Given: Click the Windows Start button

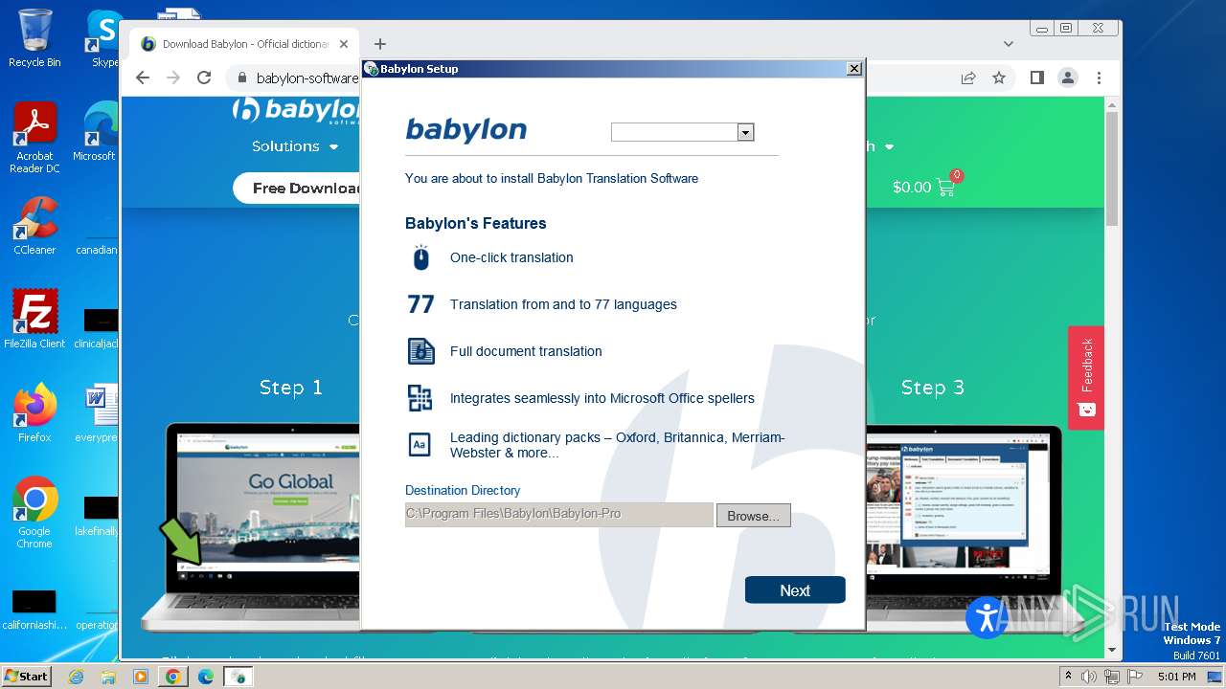Looking at the screenshot, I should point(26,676).
